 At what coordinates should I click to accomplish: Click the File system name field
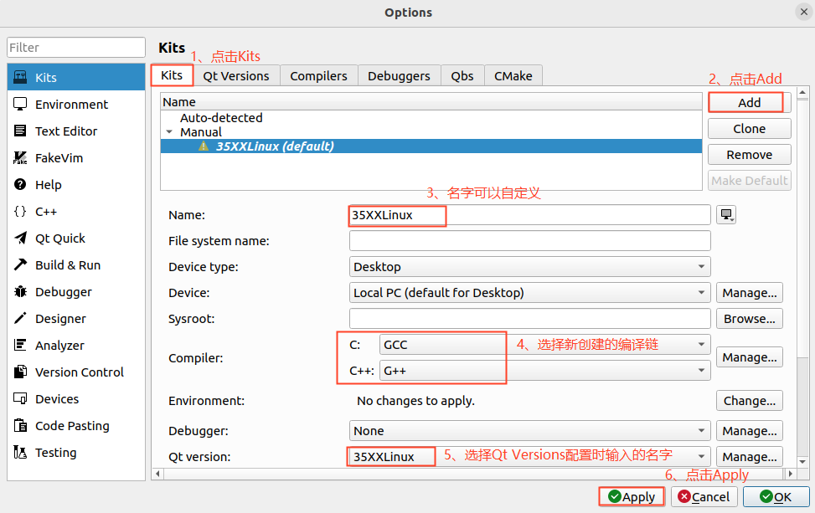pyautogui.click(x=529, y=241)
